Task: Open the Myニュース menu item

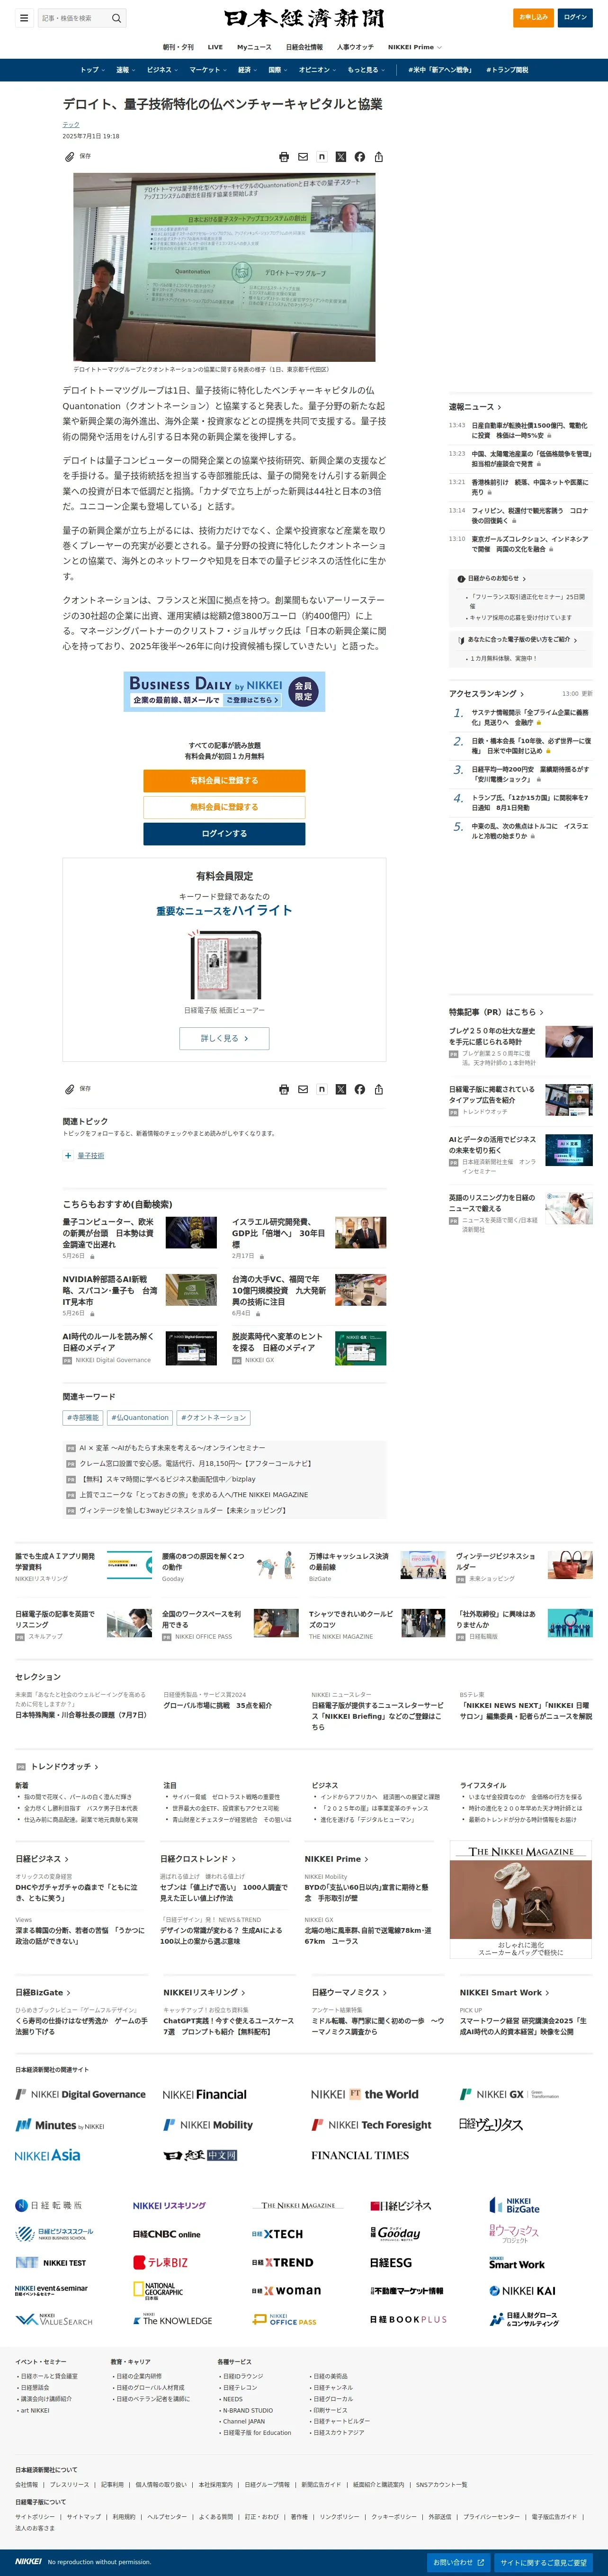Action: (x=254, y=47)
